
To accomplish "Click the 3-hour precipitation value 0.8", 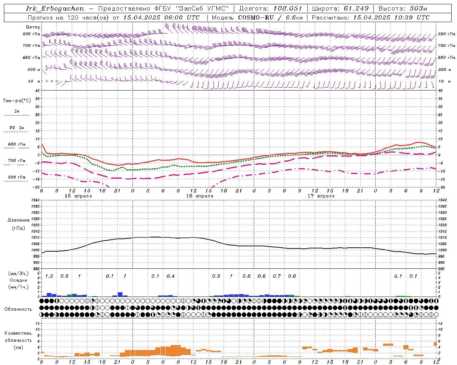I will (246, 276).
